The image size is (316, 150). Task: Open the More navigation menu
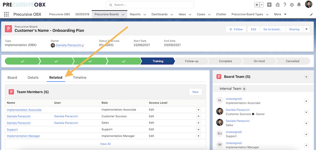coord(280,14)
